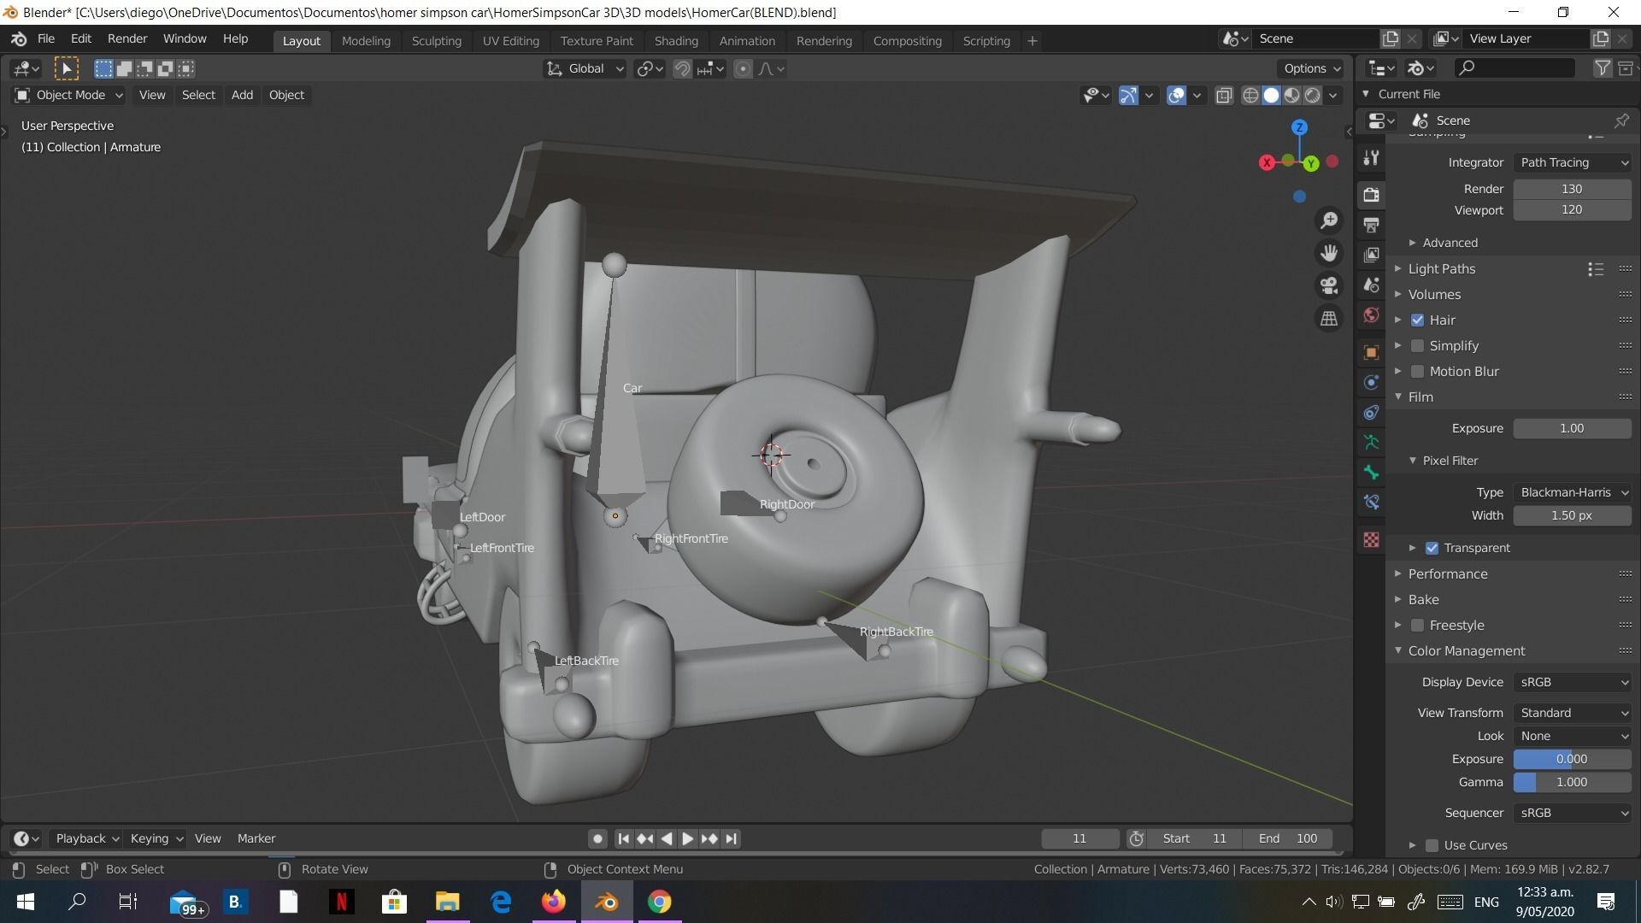Screen dimensions: 1641x923
Task: Toggle X-ray view mode
Action: tap(1224, 95)
